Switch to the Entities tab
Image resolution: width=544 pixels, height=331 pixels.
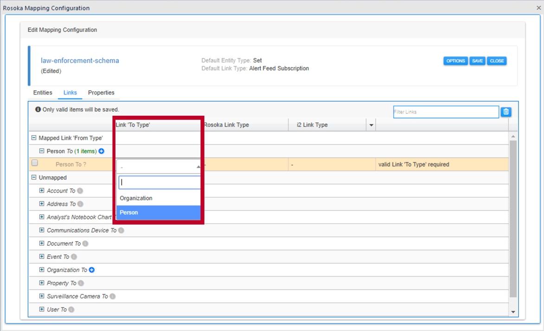click(x=42, y=93)
